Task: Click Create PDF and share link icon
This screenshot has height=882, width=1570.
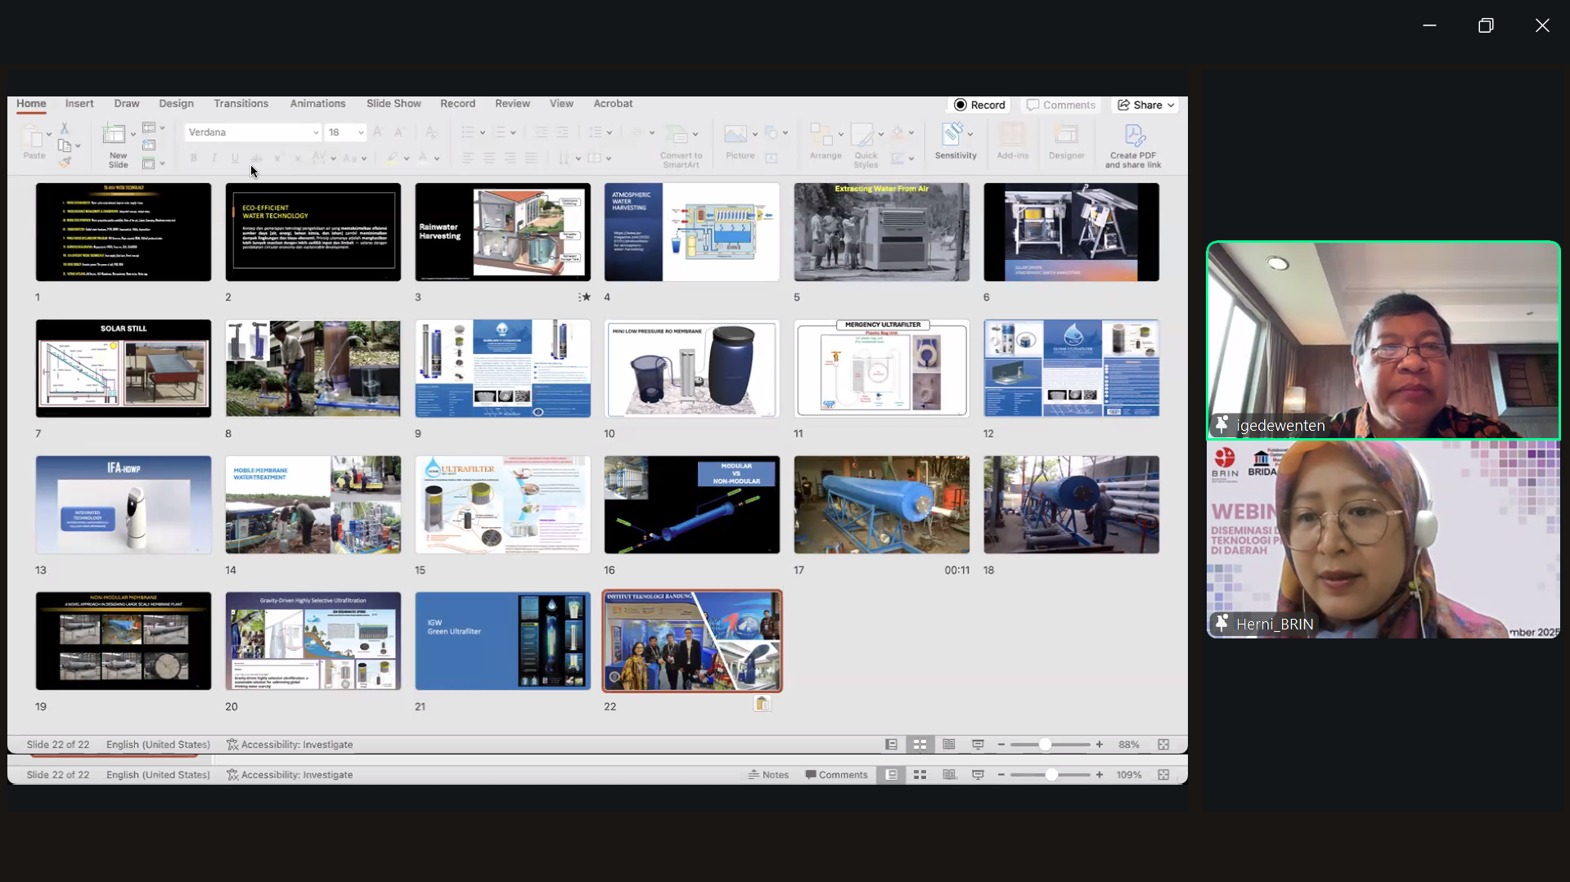Action: pos(1133,137)
